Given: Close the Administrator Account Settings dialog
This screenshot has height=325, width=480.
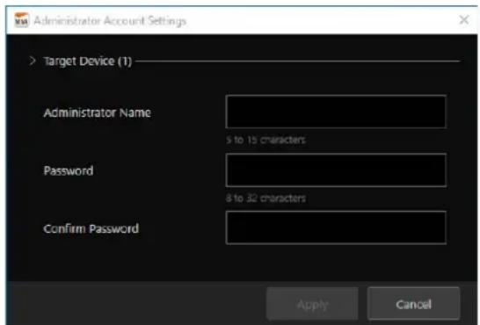Looking at the screenshot, I should pos(464,20).
